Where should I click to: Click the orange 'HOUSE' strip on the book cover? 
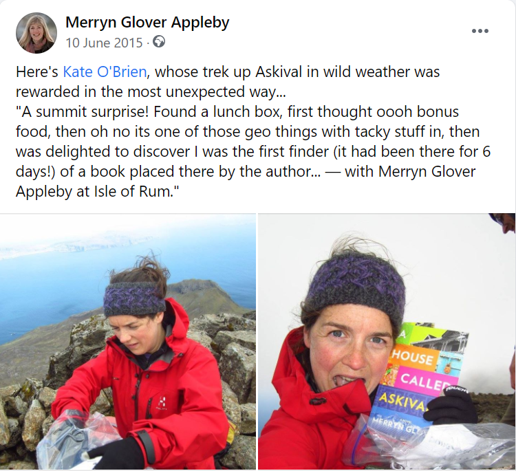point(414,357)
